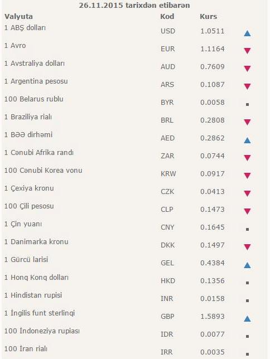Click the 100 İndoneziya rupiası entry
The height and width of the screenshot is (359, 270).
[x=42, y=331]
